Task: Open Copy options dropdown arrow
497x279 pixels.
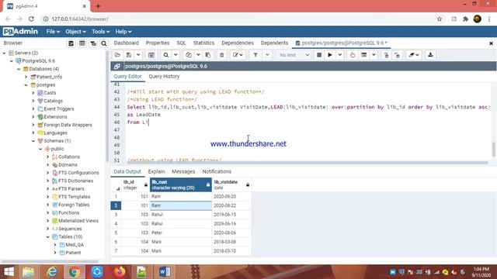Action: 198,55
